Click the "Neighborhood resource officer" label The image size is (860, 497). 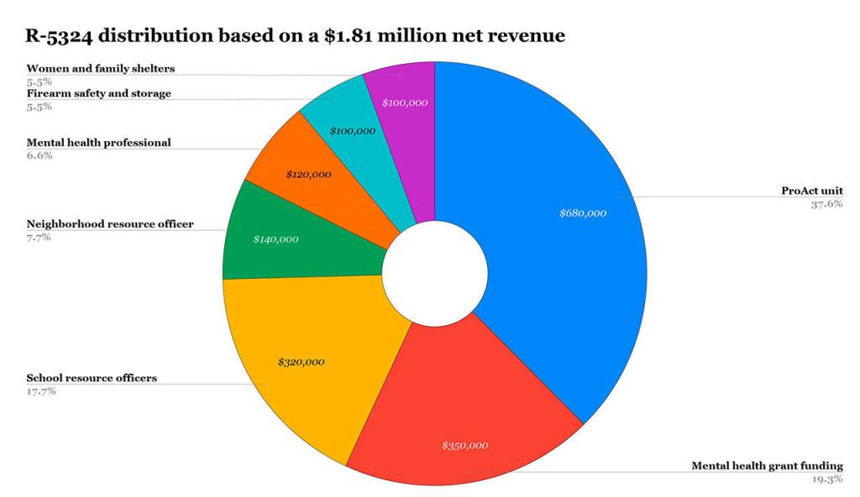(110, 224)
